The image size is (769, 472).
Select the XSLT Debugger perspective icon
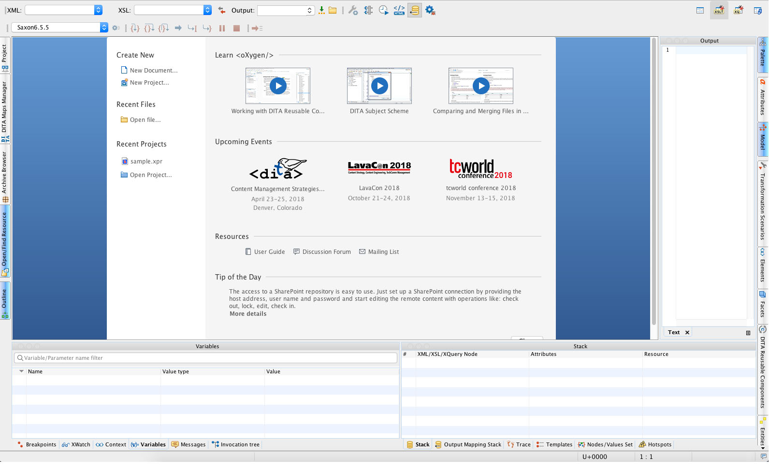pyautogui.click(x=719, y=10)
